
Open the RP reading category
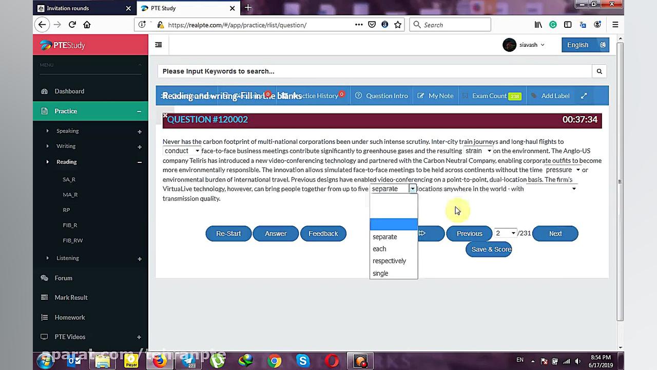coord(66,210)
